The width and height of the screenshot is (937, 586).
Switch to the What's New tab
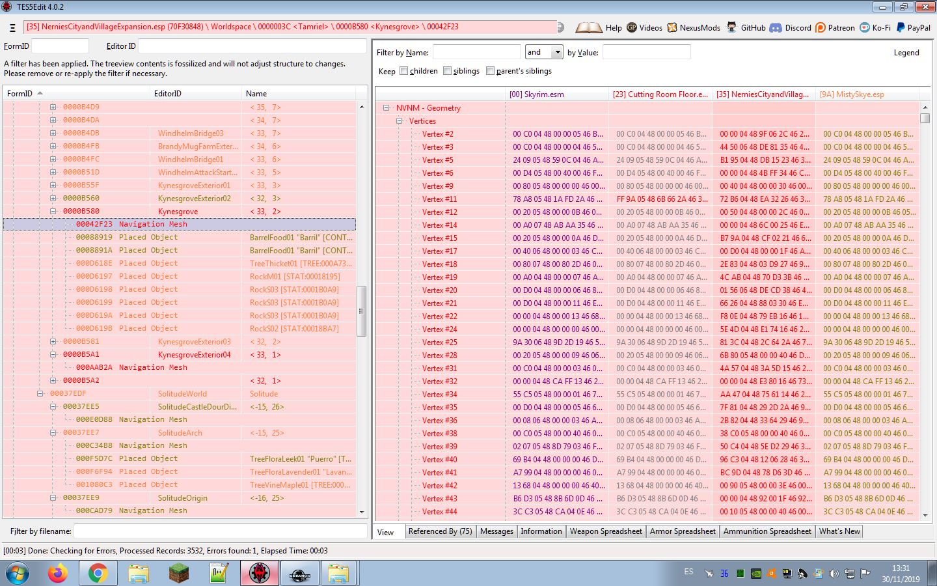(x=839, y=531)
